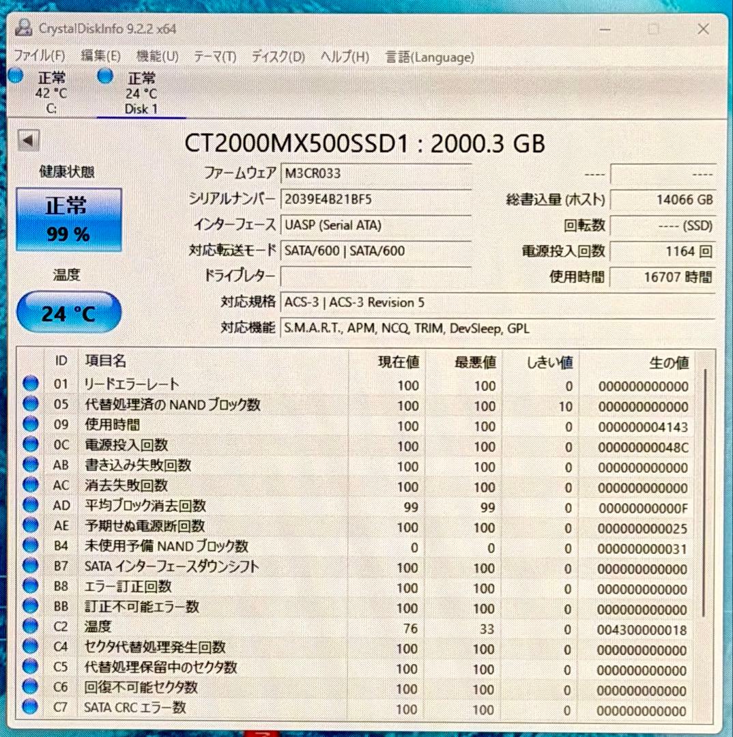Screen dimensions: 733x737
Task: Click the status circle for ID AD row
Action: point(31,505)
